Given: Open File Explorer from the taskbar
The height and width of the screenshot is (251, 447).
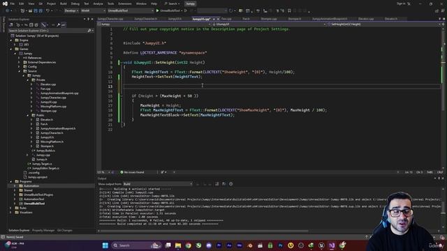Looking at the screenshot, I should click(178, 245).
